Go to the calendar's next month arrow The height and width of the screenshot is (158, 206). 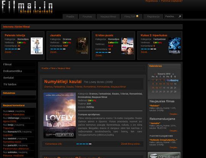(173, 74)
